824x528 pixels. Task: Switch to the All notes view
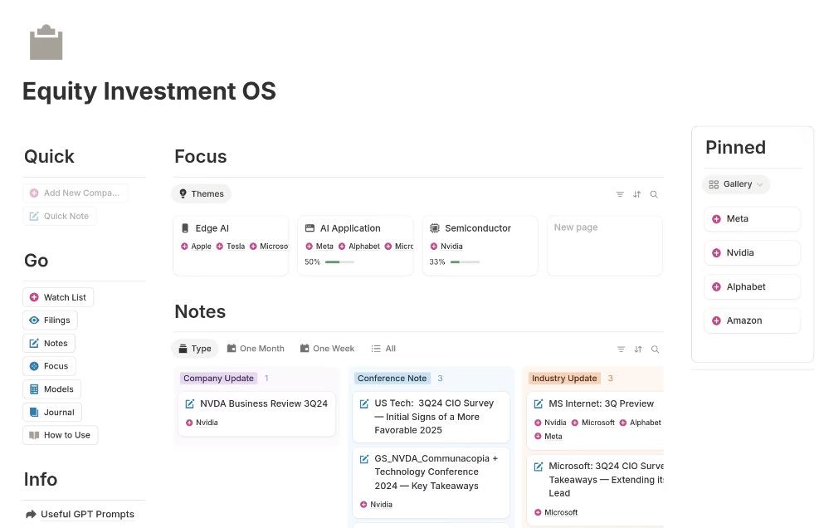[383, 349]
